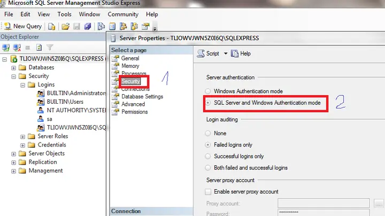385x216 pixels.
Task: Select the Database Settings page
Action: [142, 96]
